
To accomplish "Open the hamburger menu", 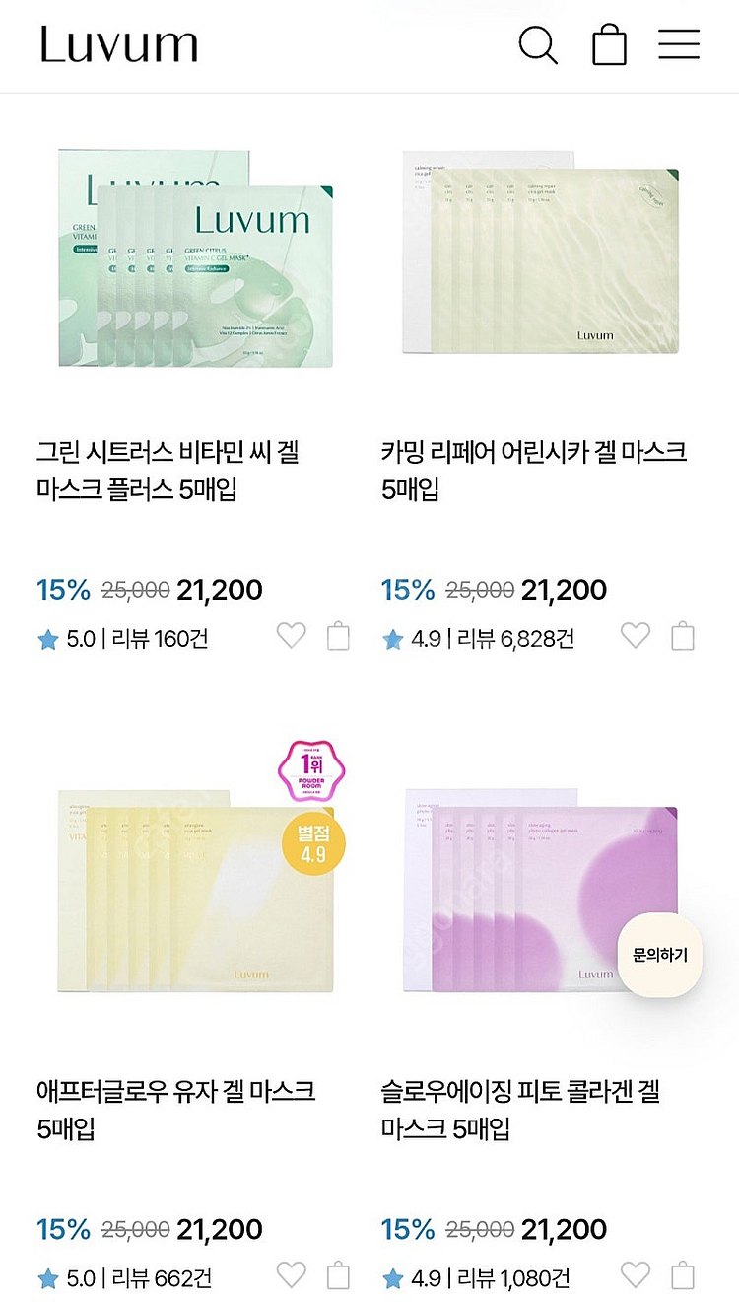I will coord(679,44).
